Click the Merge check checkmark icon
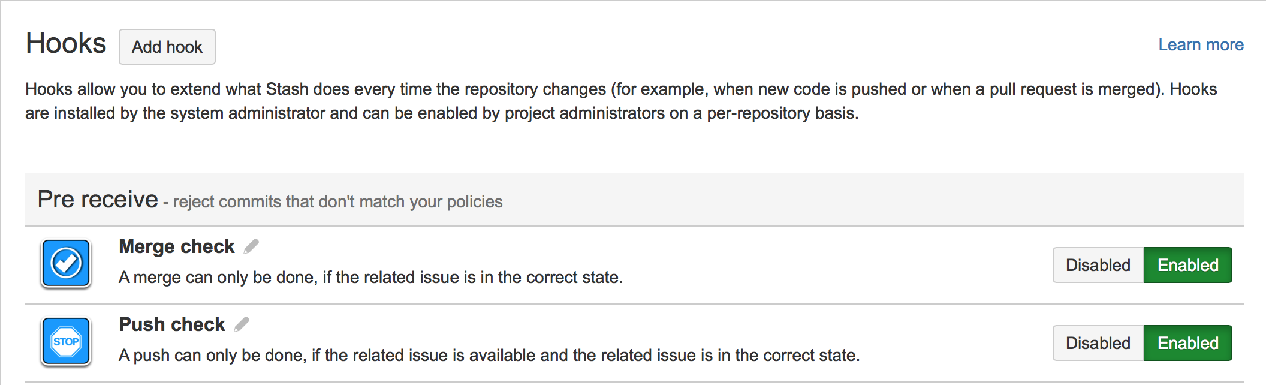 pos(66,263)
